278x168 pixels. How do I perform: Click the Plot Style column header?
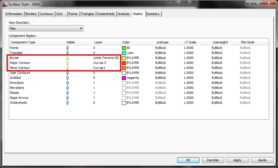tap(253, 42)
